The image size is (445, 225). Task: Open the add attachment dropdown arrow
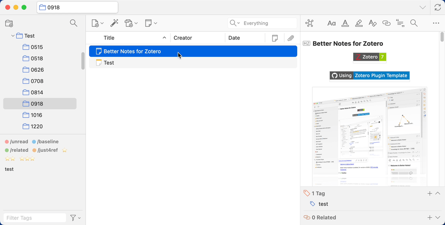[136, 23]
